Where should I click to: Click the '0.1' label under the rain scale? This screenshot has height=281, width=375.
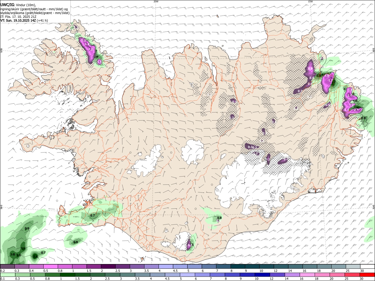pos(3,279)
